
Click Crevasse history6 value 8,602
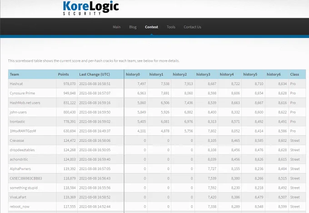click(282, 140)
